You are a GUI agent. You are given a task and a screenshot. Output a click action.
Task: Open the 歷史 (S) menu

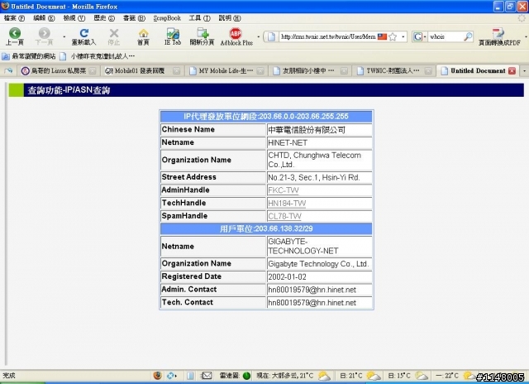(x=104, y=18)
